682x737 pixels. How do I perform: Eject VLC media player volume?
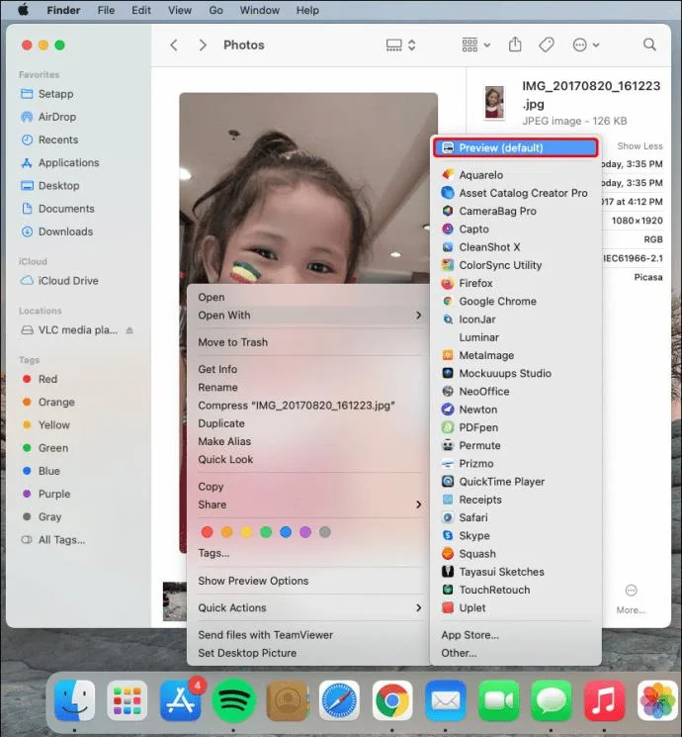tap(129, 330)
